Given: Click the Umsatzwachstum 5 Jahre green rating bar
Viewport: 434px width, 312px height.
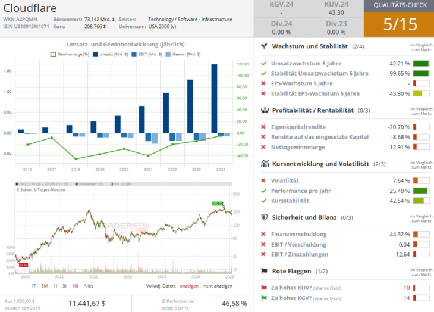Looking at the screenshot, I should 420,63.
